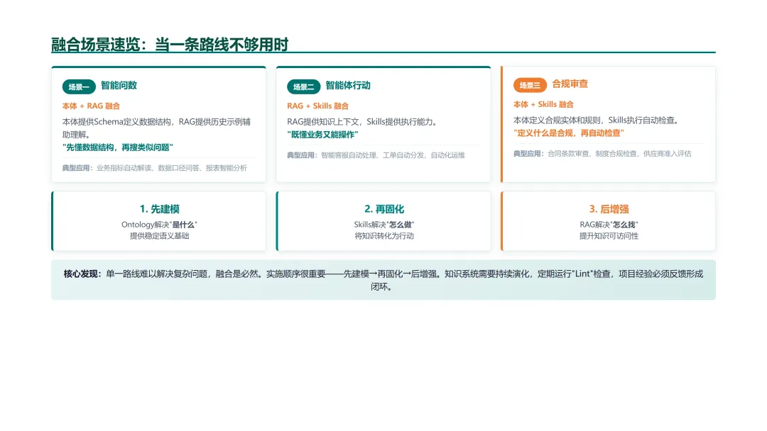Click the line 'RAG解决"怎么找"'
Viewport: 767px width, 431px height.
[x=609, y=225]
